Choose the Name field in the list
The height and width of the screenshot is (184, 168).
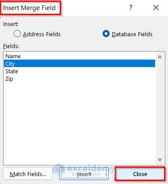coord(80,56)
